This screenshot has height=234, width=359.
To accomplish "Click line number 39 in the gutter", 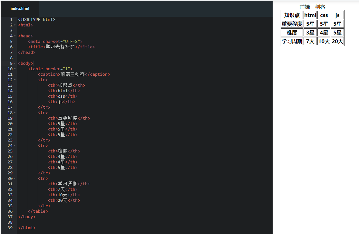I will 10,228.
